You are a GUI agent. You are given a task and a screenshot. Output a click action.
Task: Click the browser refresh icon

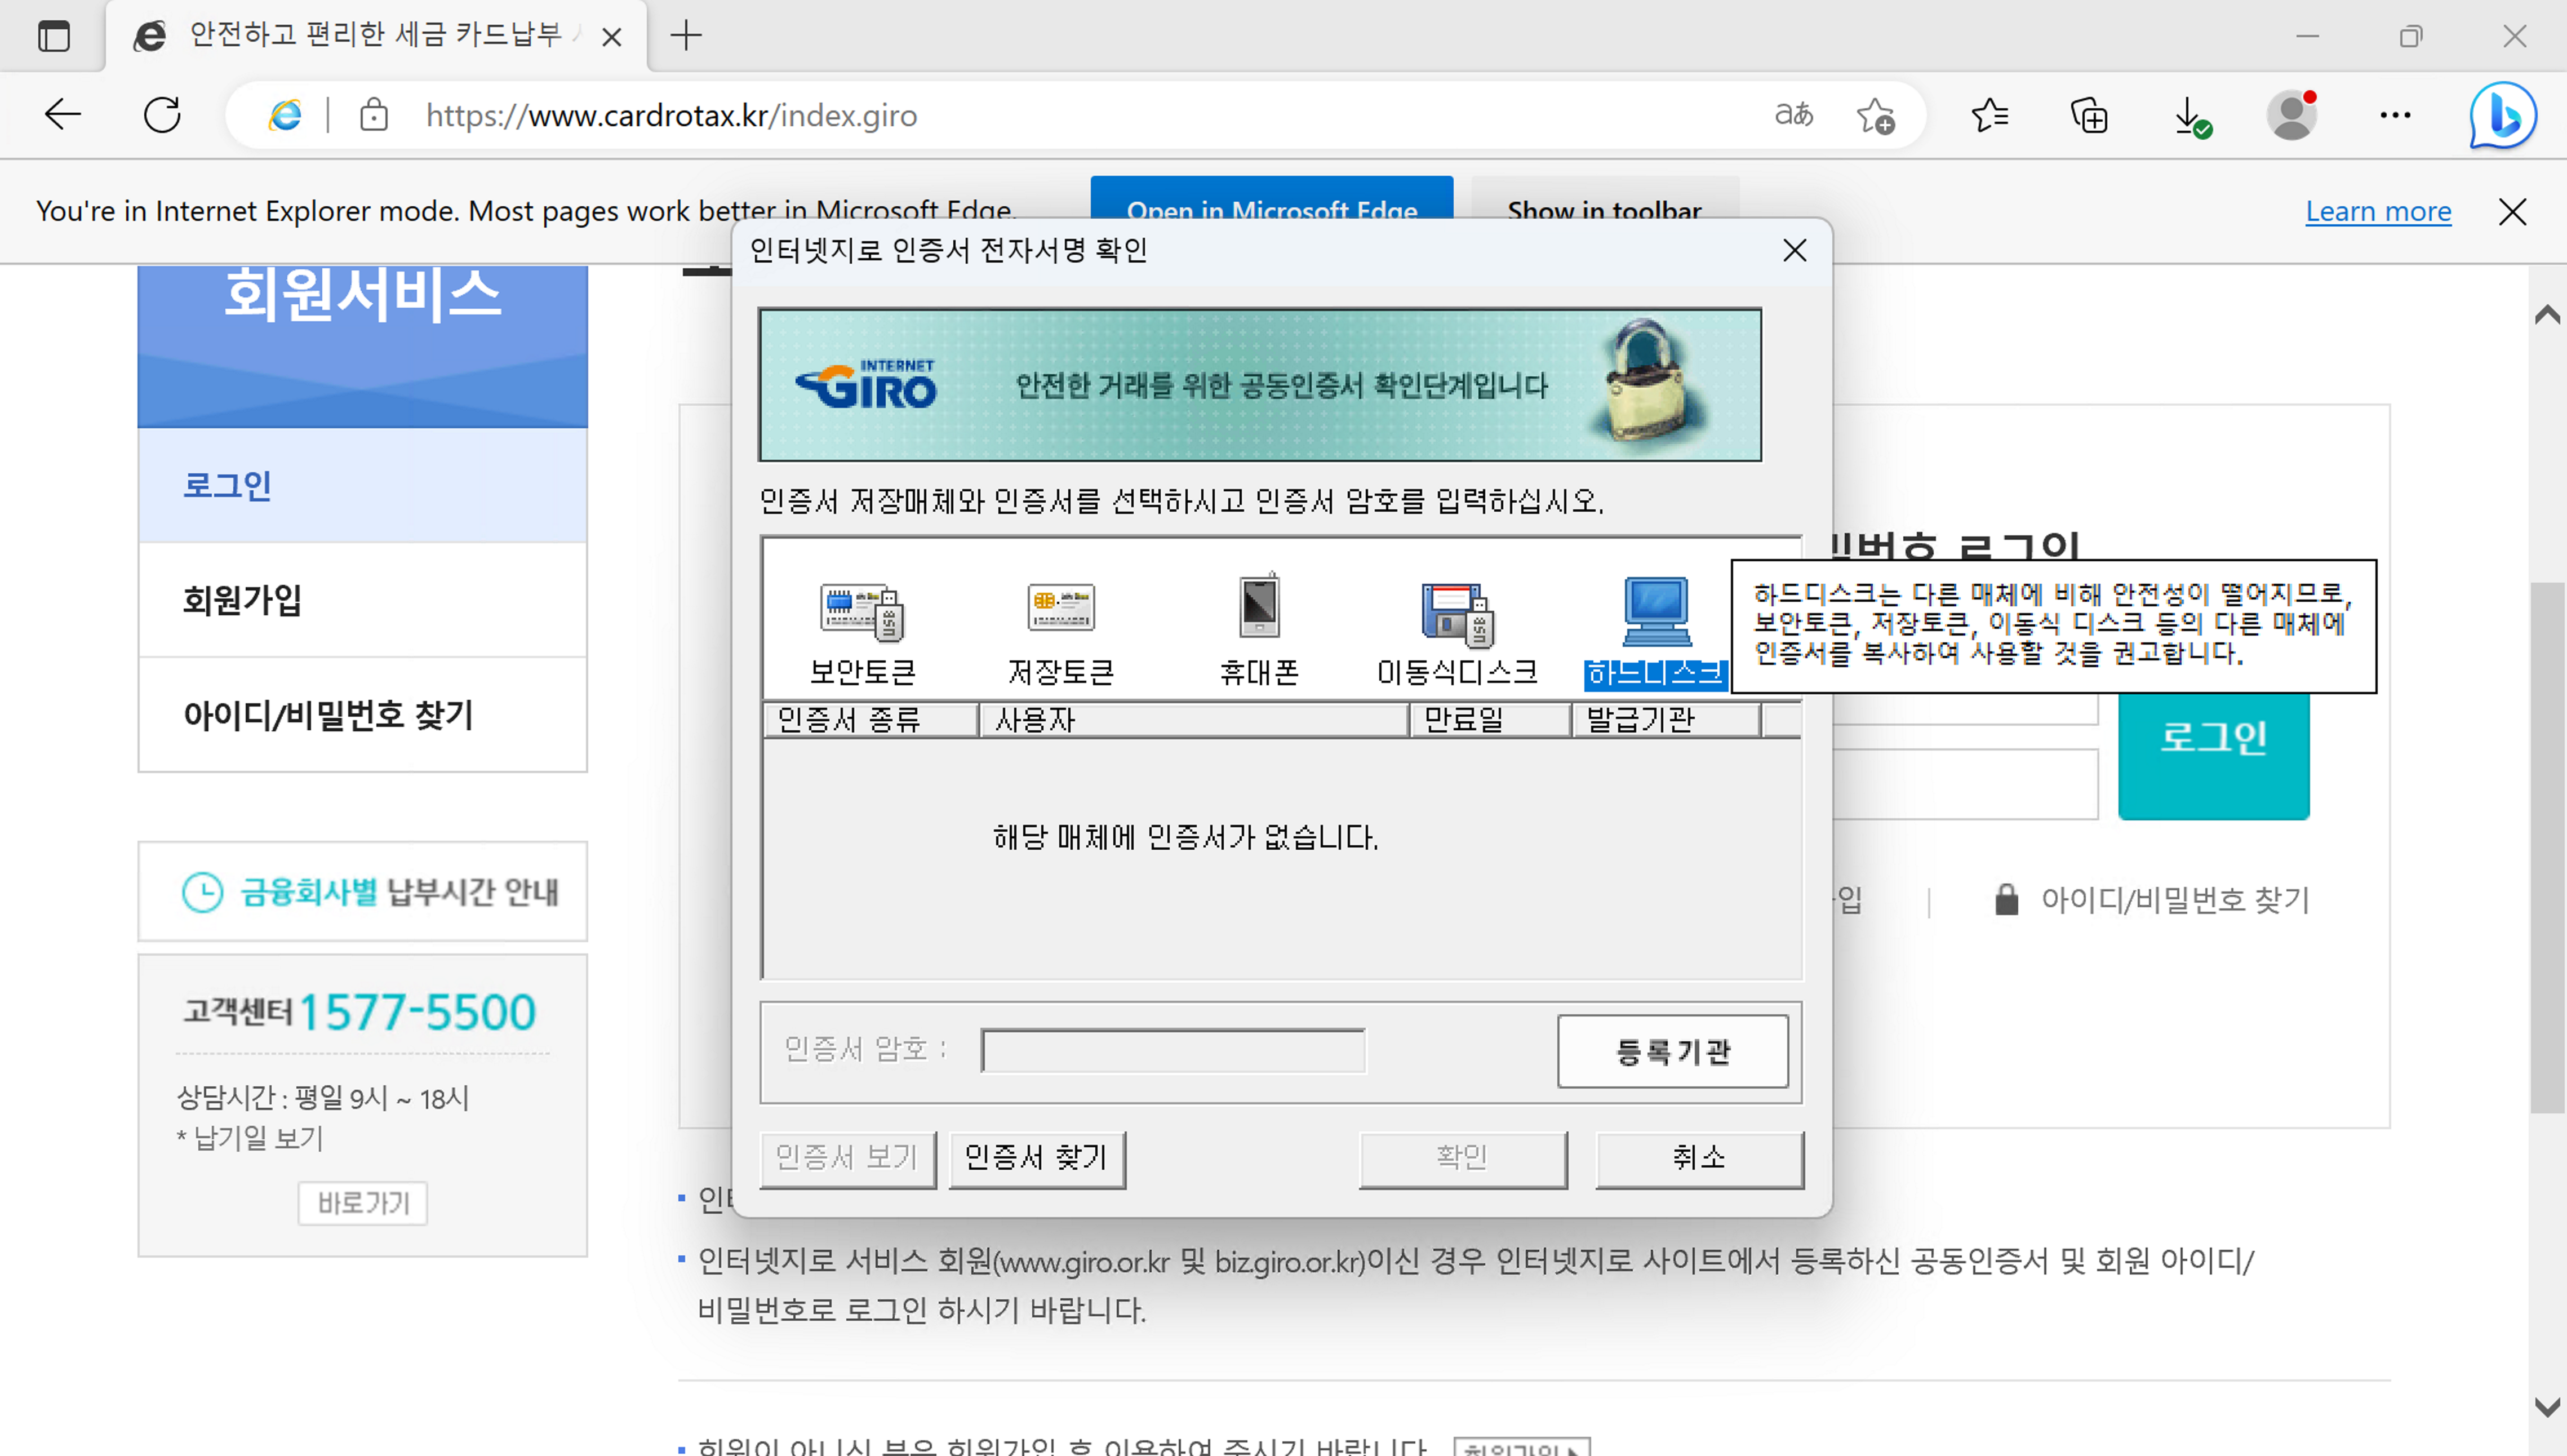[162, 116]
